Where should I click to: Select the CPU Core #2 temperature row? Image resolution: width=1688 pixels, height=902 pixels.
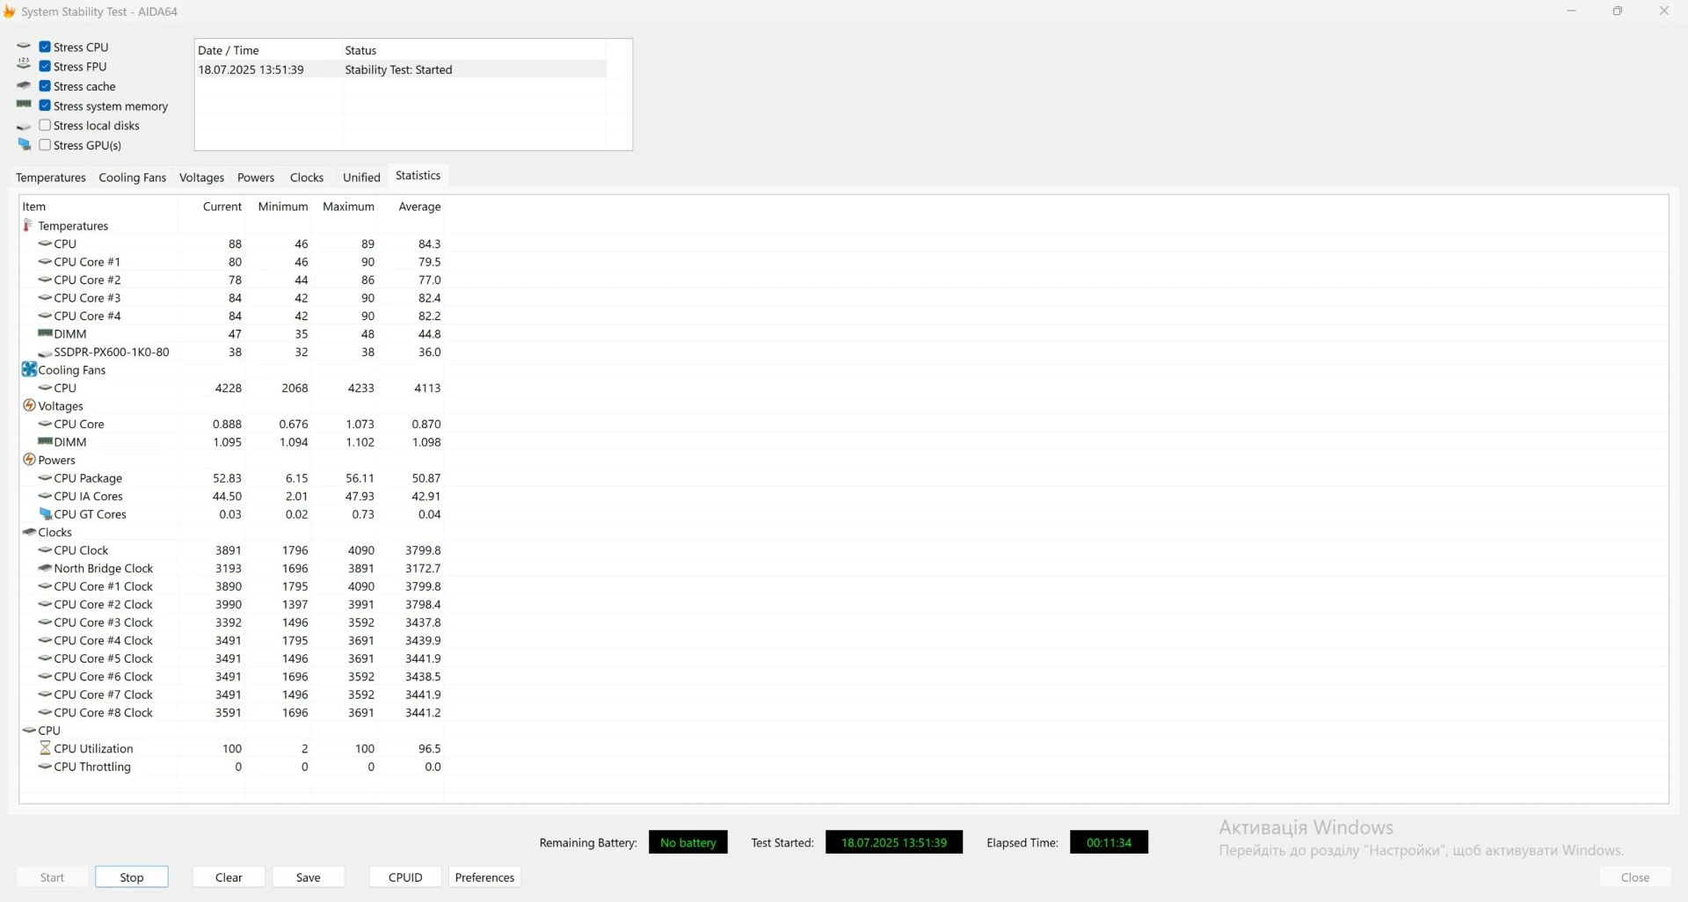[x=232, y=280]
